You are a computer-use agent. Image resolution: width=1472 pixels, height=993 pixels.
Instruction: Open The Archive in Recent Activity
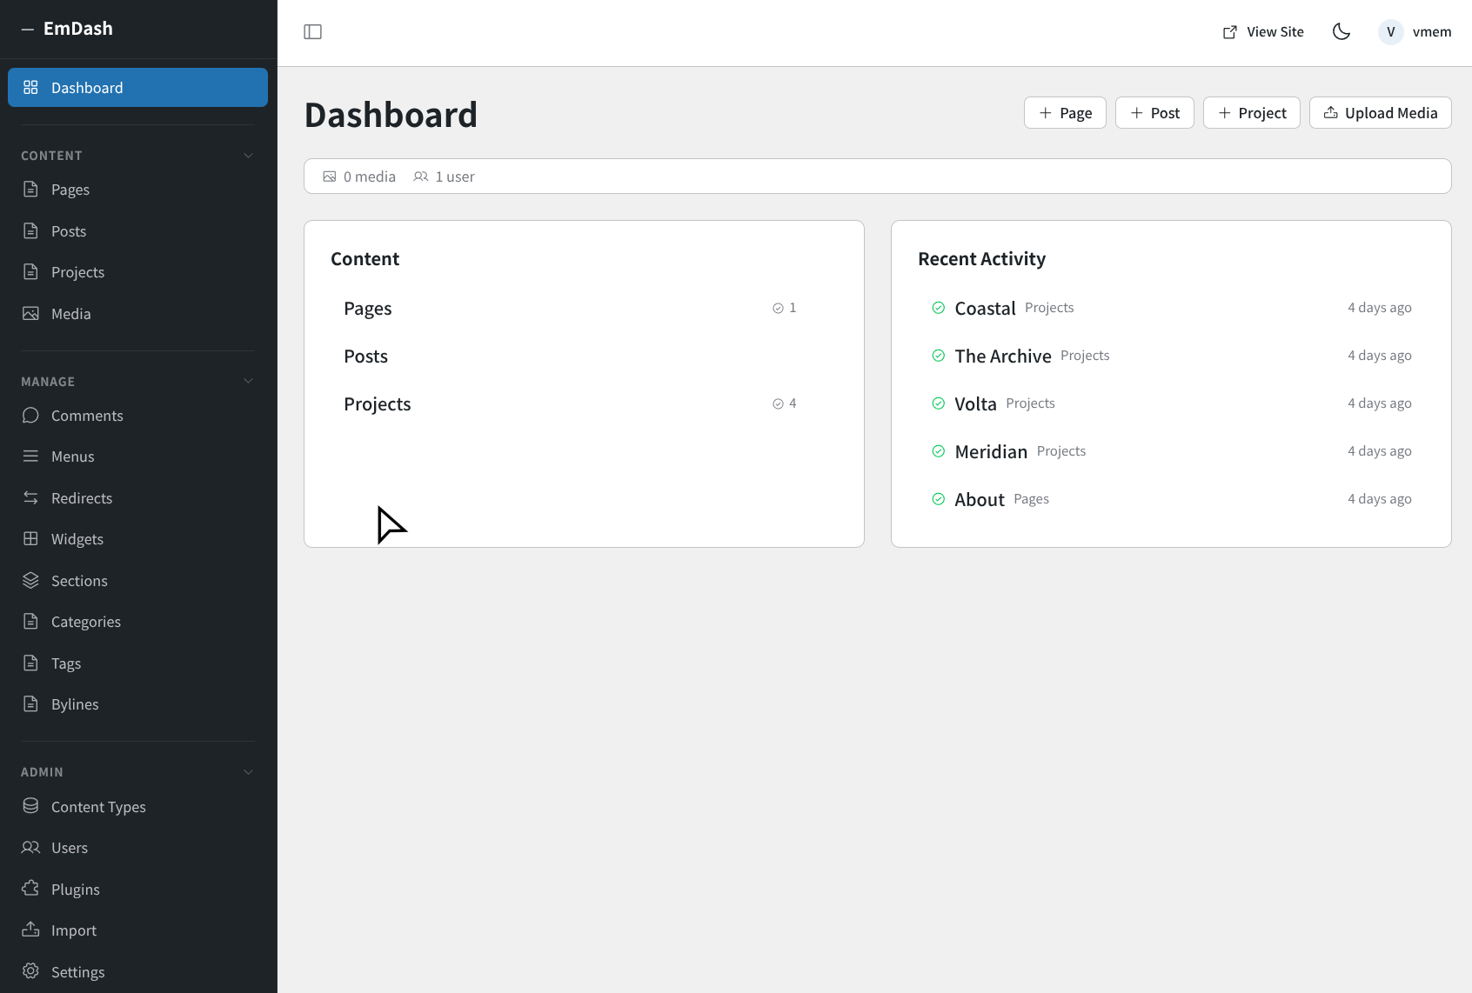pos(1171,356)
